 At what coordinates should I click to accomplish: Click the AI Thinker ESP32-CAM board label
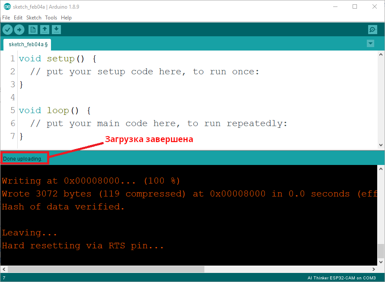coord(341,278)
